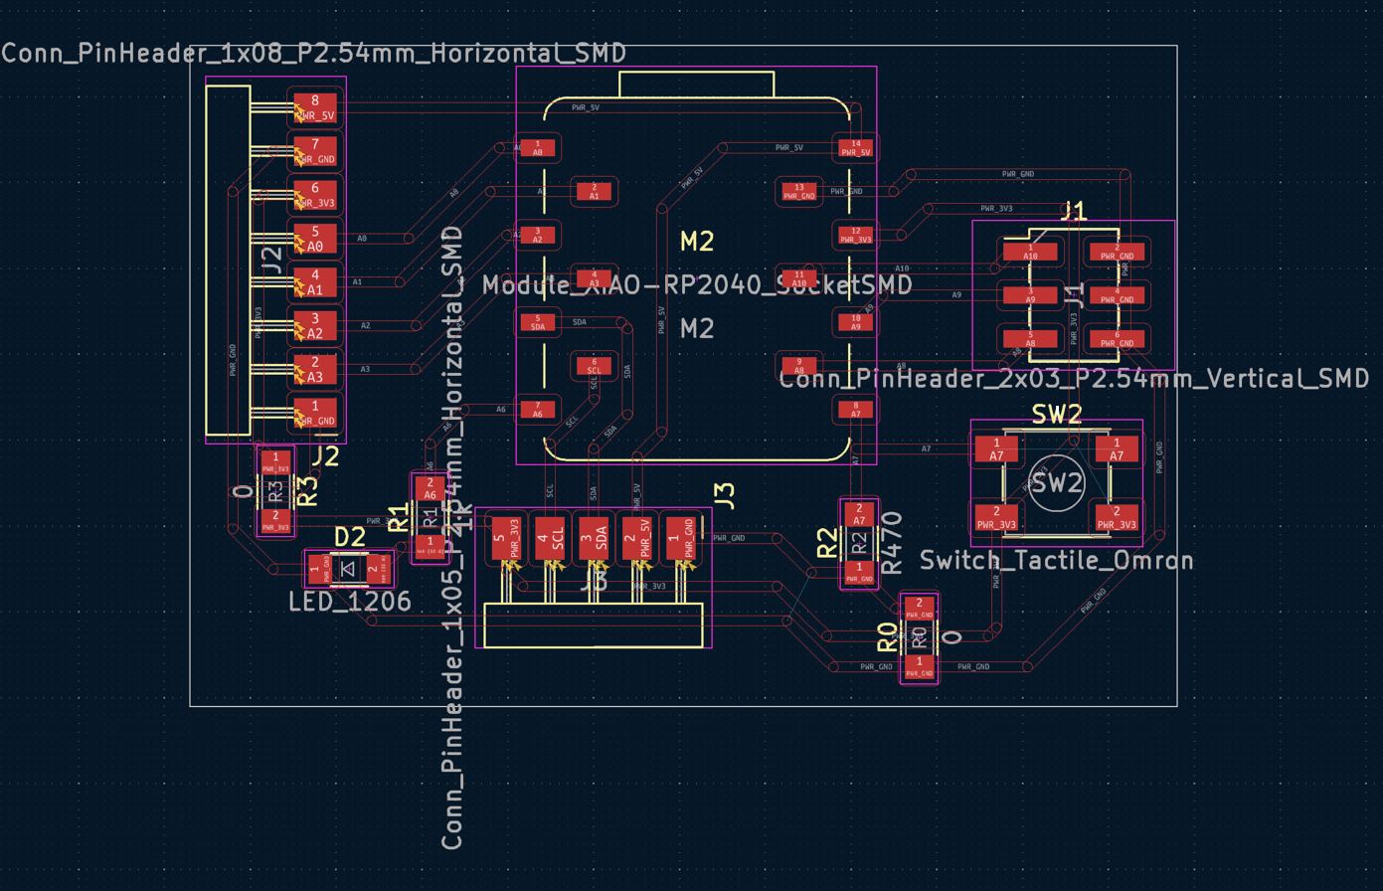Select pad 5 A0 of connector J2

[315, 239]
